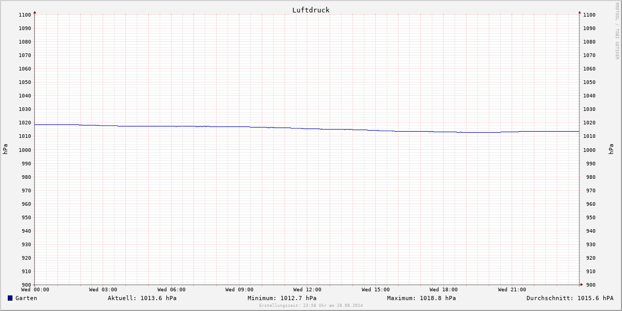Select the 'Minimum: 1012.7 hPa' value
622x311 pixels.
[x=282, y=298]
